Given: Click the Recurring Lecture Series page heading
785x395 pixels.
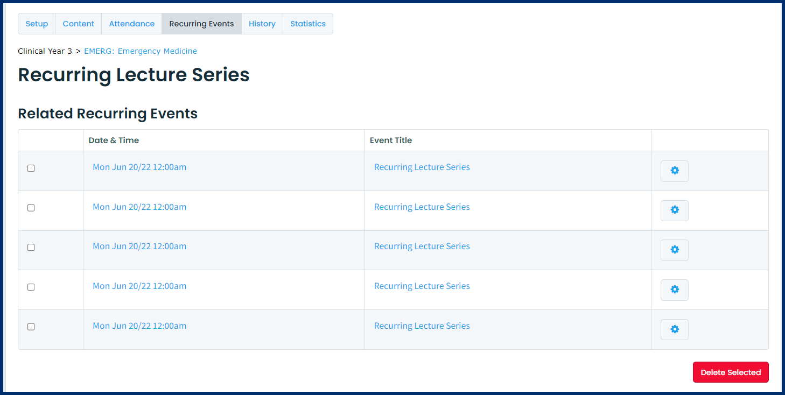Looking at the screenshot, I should 134,75.
